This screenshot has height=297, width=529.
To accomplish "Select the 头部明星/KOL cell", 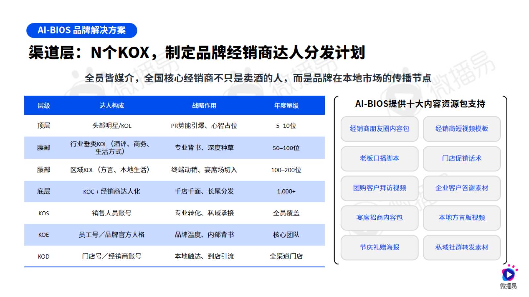I will pos(112,126).
